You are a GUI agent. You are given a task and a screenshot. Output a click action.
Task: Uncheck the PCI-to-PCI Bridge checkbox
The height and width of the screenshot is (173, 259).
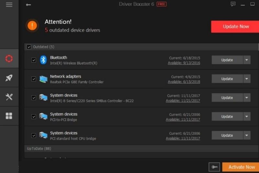coord(34,117)
